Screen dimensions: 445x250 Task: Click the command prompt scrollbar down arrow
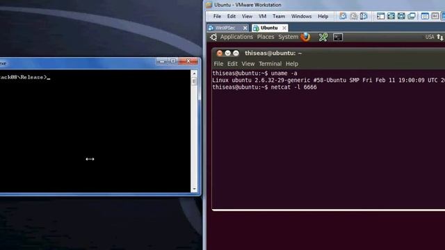click(x=194, y=189)
